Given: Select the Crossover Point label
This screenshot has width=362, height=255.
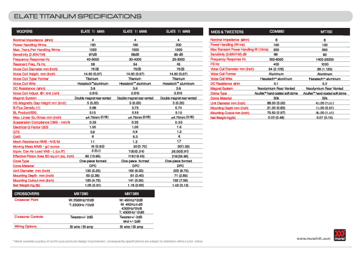Looking at the screenshot, I should point(26,200).
